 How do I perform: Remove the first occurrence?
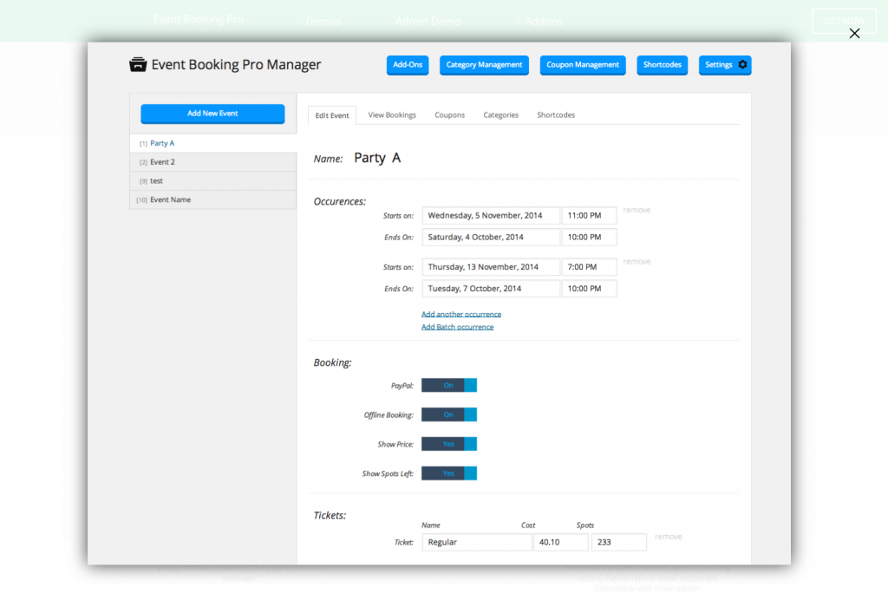click(637, 210)
